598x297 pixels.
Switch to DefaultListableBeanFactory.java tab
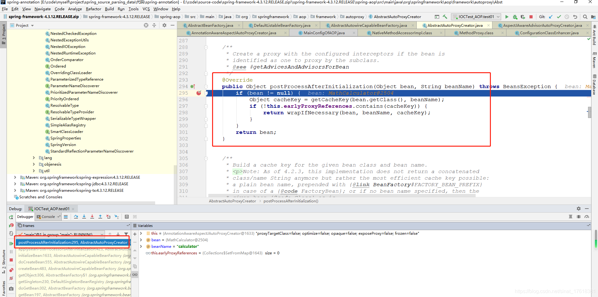pos(282,26)
